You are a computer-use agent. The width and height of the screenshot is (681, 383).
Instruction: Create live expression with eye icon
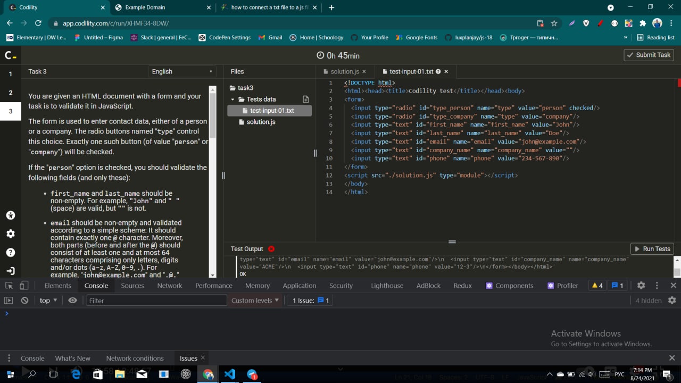tap(73, 301)
